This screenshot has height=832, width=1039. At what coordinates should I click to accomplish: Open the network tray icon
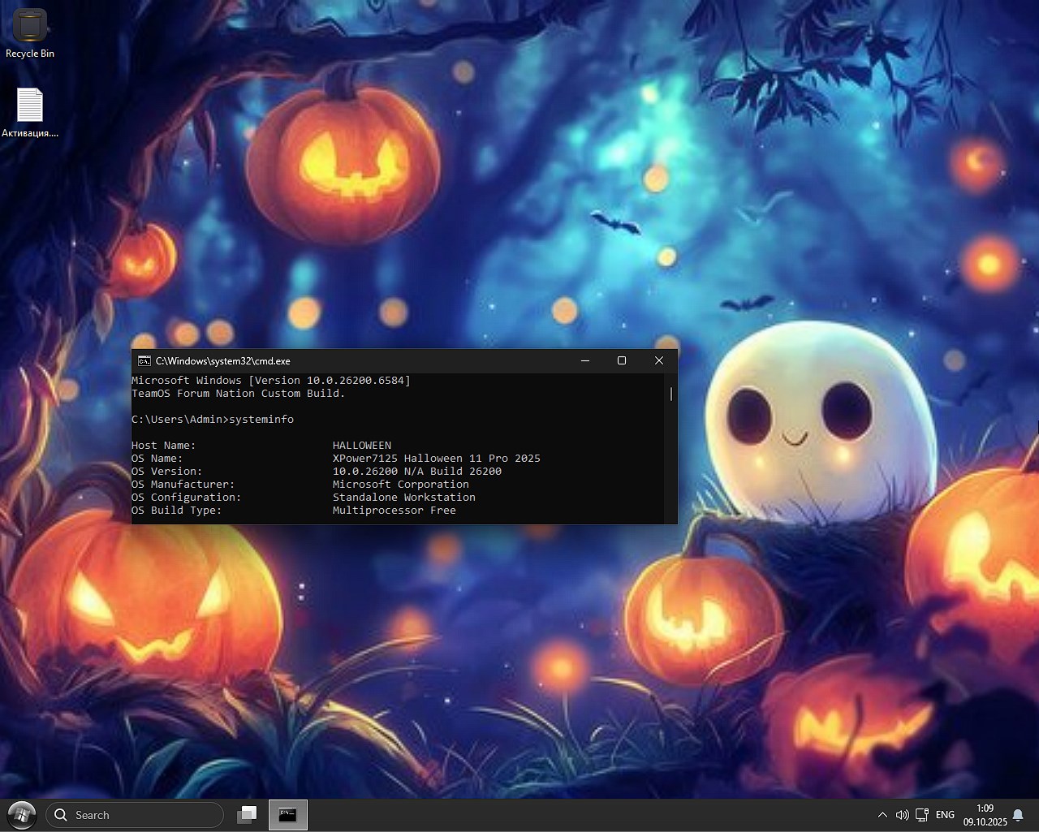922,815
